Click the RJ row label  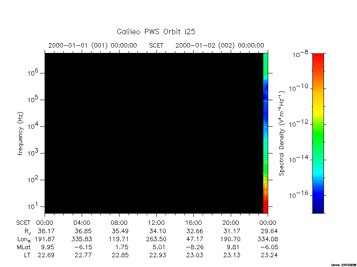(x=27, y=231)
